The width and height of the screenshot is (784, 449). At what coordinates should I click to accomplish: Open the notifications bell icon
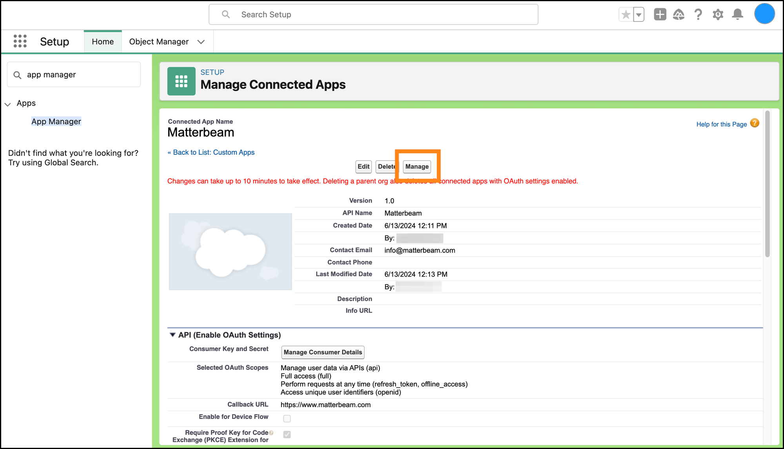pyautogui.click(x=738, y=15)
